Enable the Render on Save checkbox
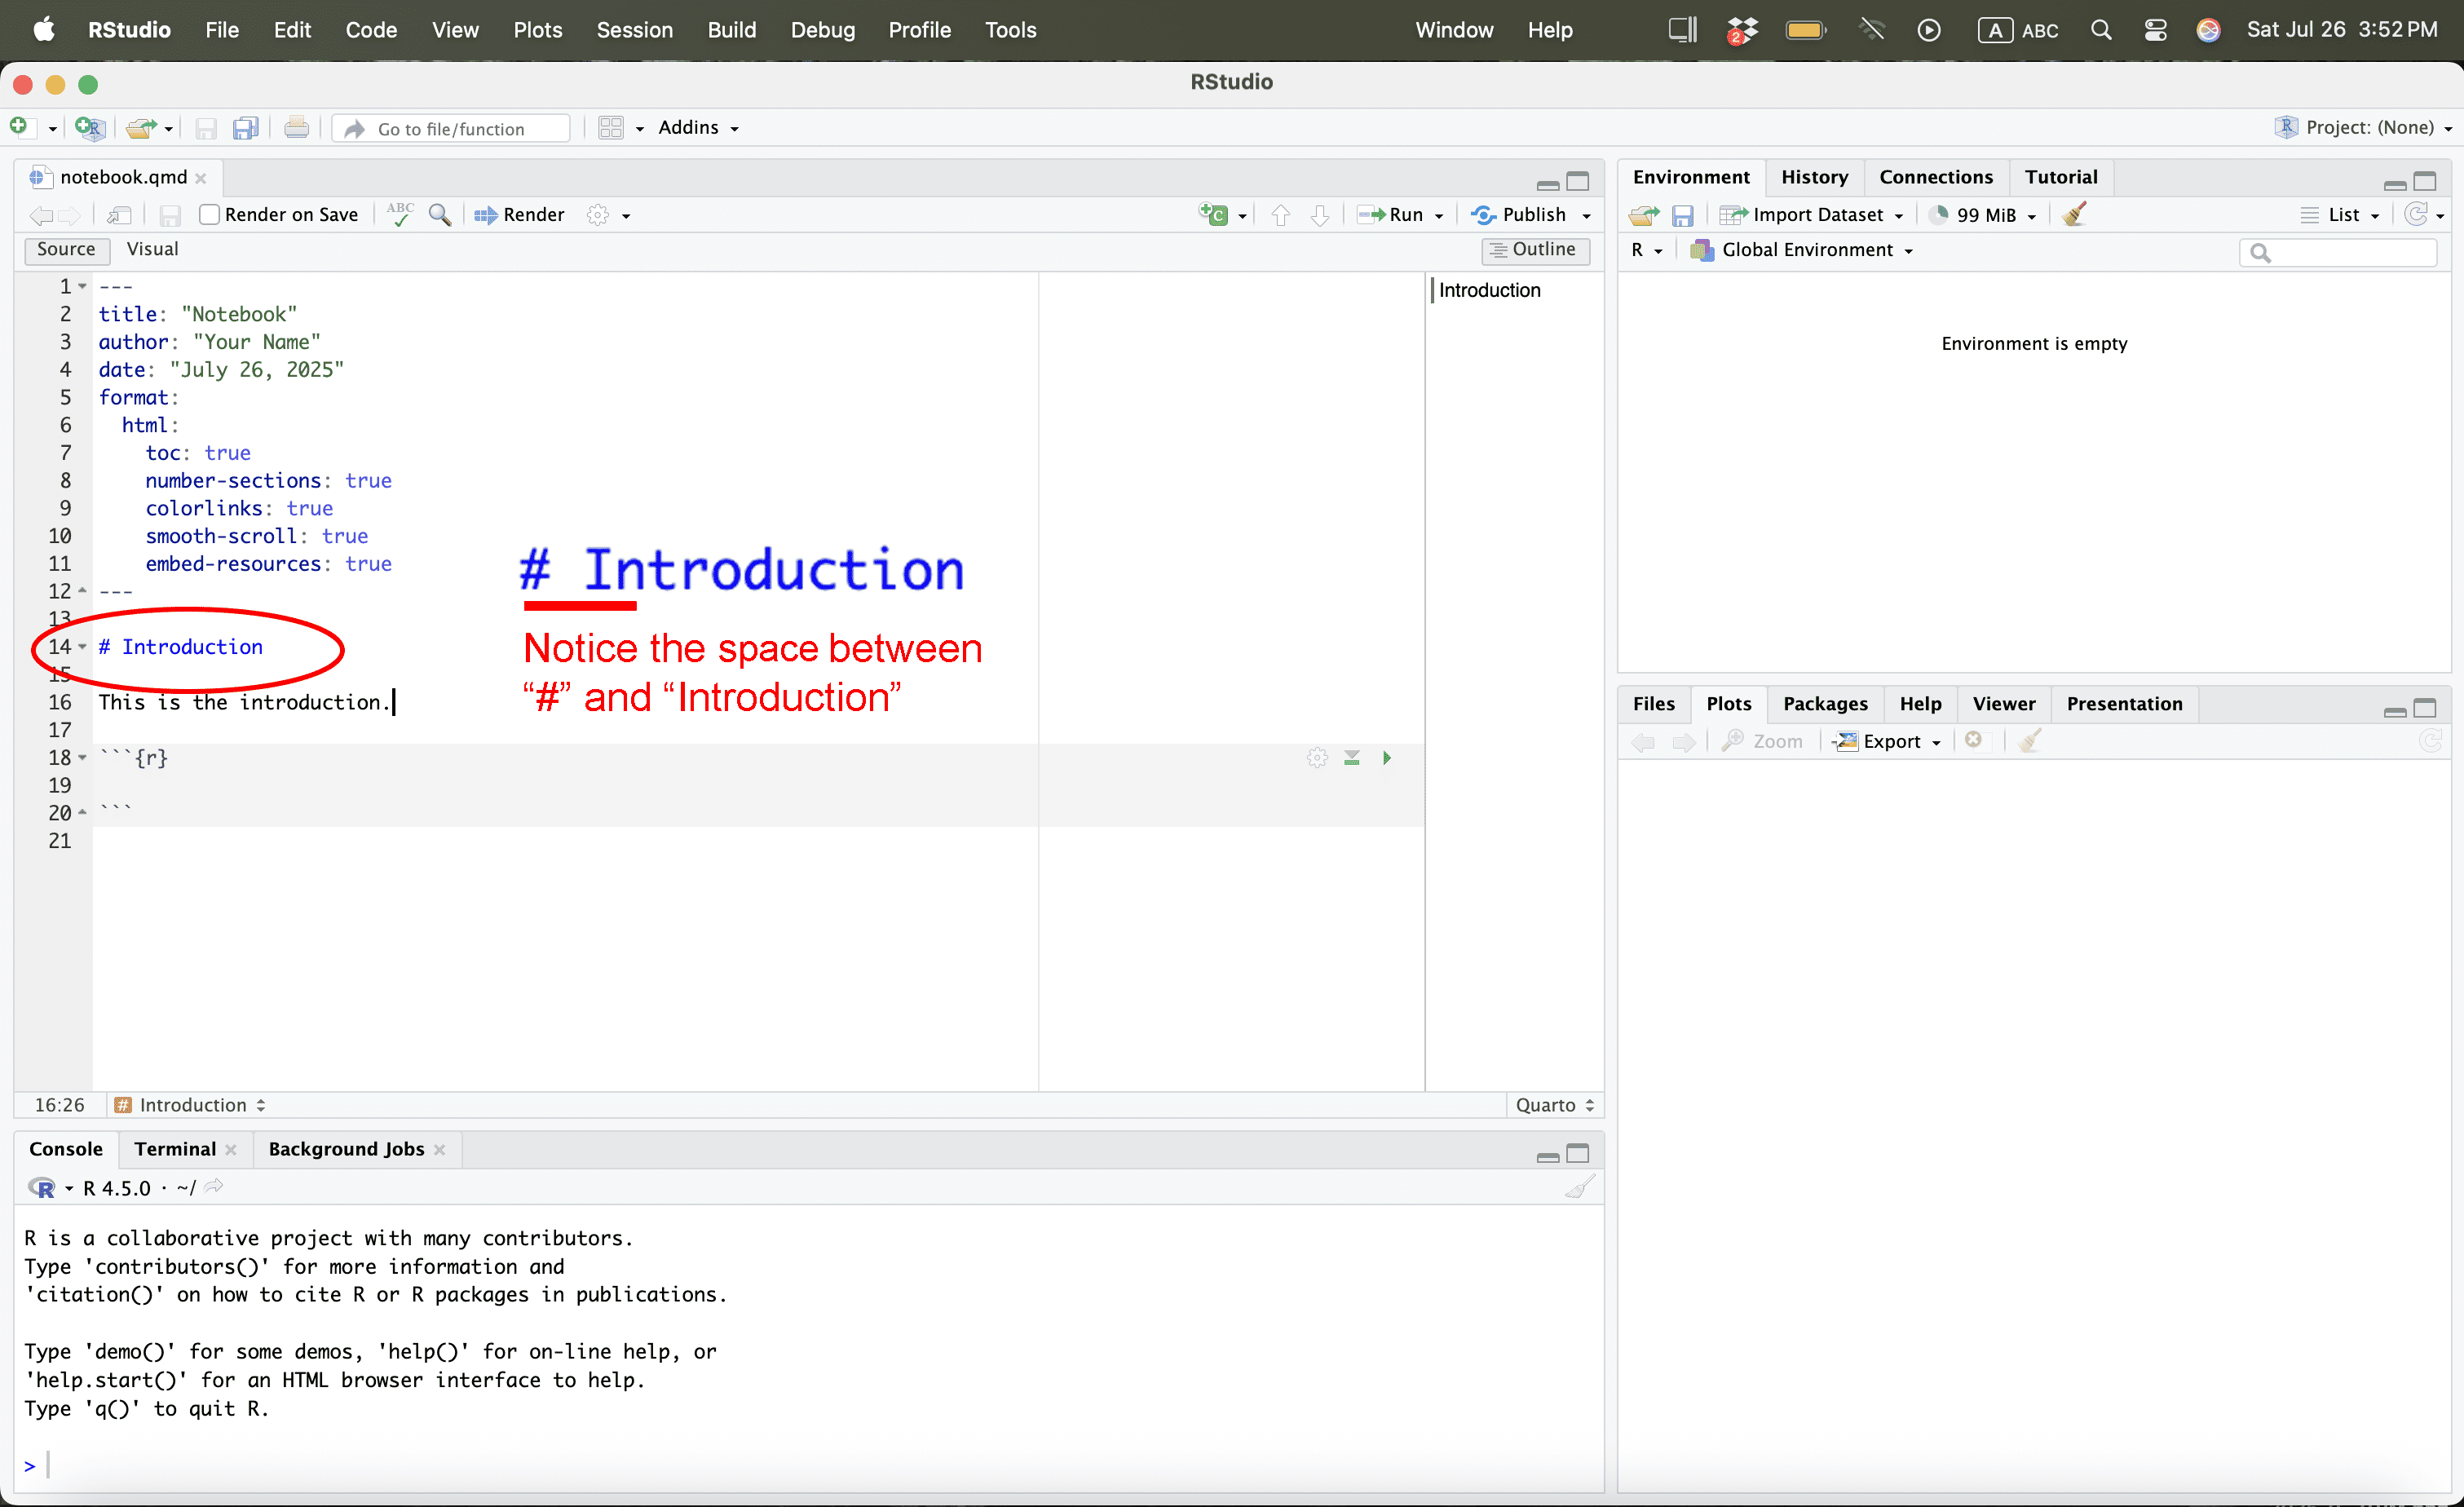This screenshot has width=2464, height=1507. click(209, 214)
